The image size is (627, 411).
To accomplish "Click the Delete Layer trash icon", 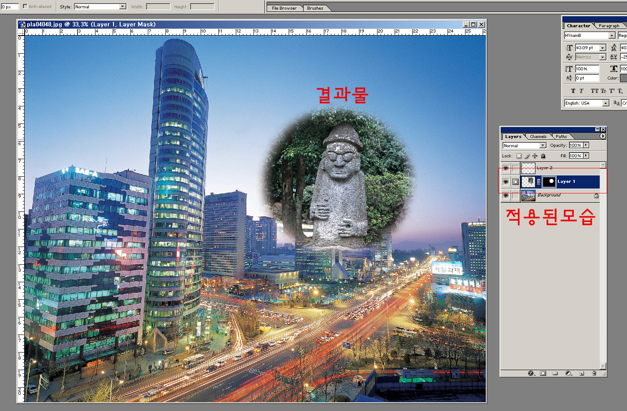I will [x=594, y=373].
